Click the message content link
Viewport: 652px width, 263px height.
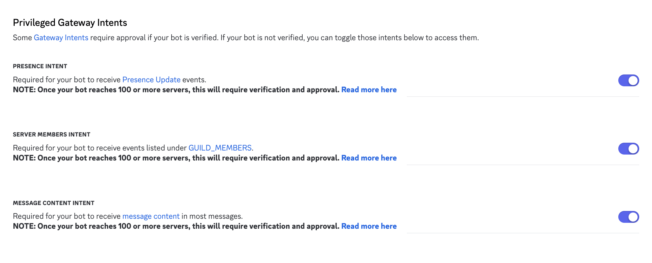click(x=151, y=216)
